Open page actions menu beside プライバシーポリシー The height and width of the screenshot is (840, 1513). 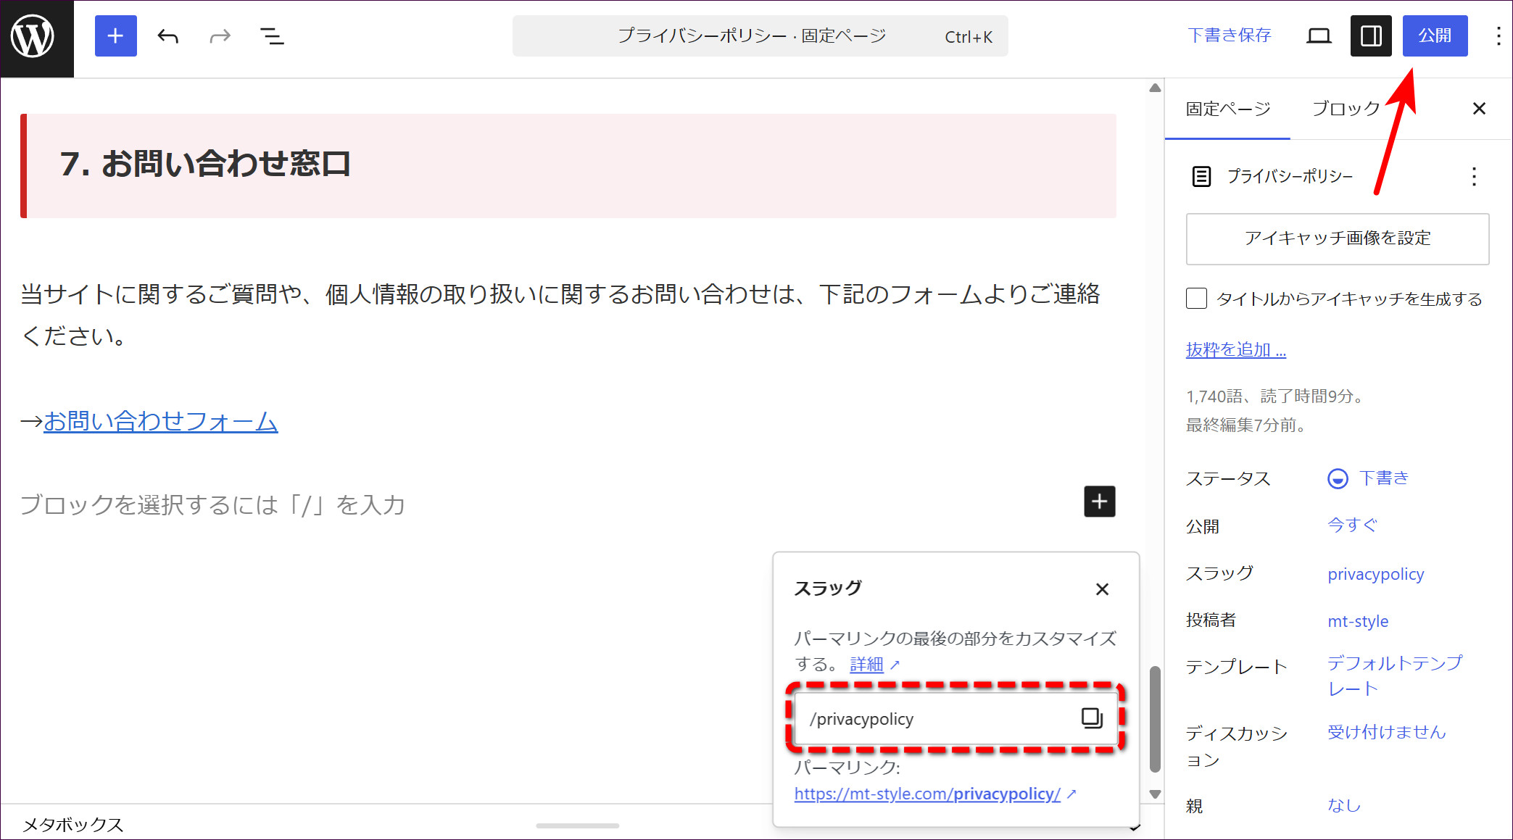tap(1474, 177)
